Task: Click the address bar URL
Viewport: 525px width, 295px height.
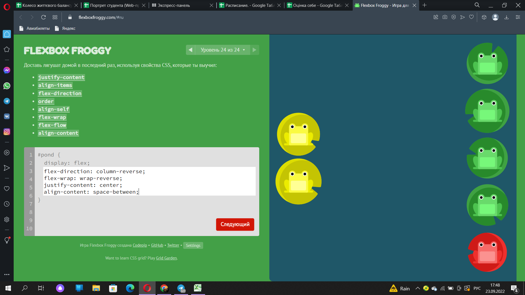Action: tap(101, 17)
